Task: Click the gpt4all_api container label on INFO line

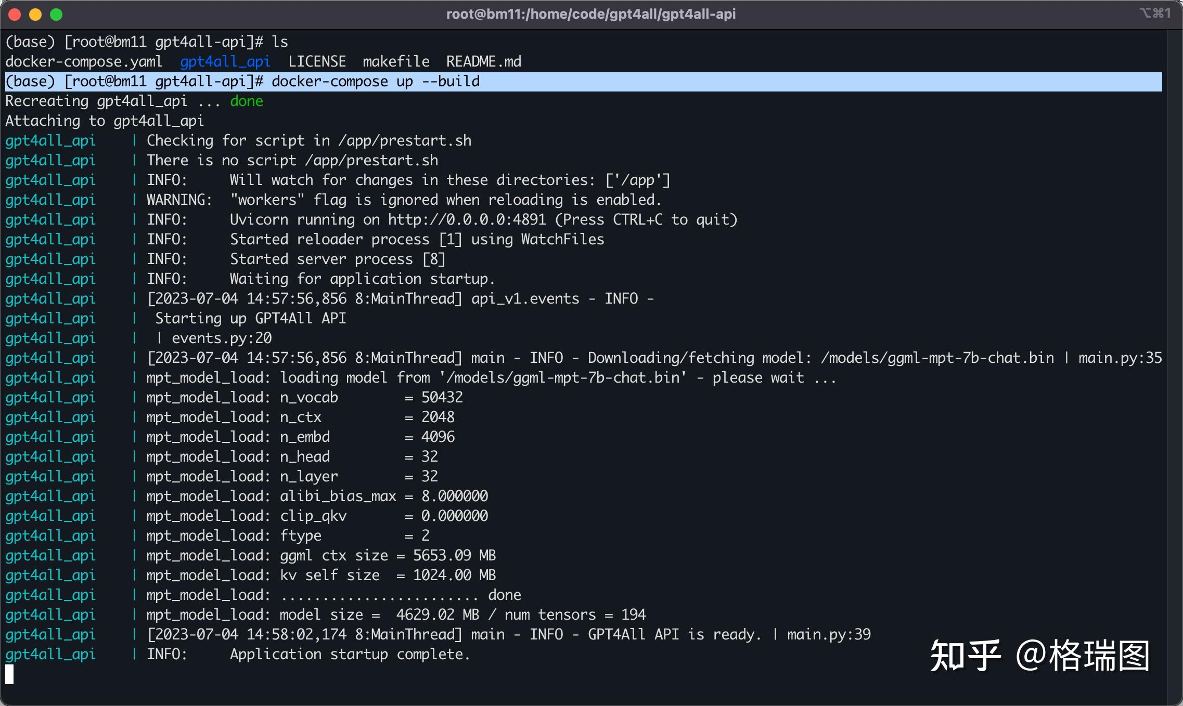Action: tap(50, 180)
